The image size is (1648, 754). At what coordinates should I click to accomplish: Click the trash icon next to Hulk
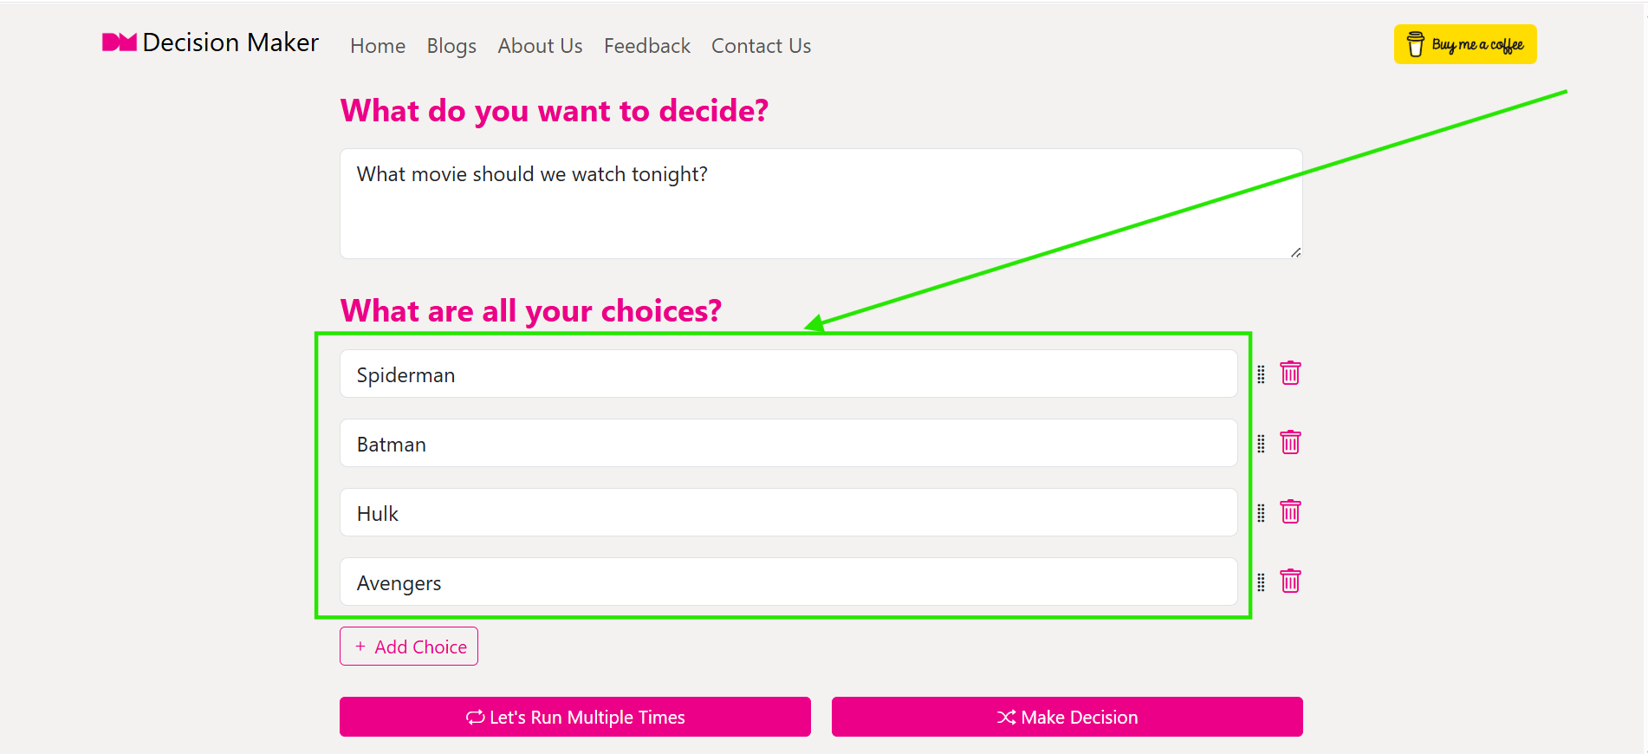[x=1290, y=512]
